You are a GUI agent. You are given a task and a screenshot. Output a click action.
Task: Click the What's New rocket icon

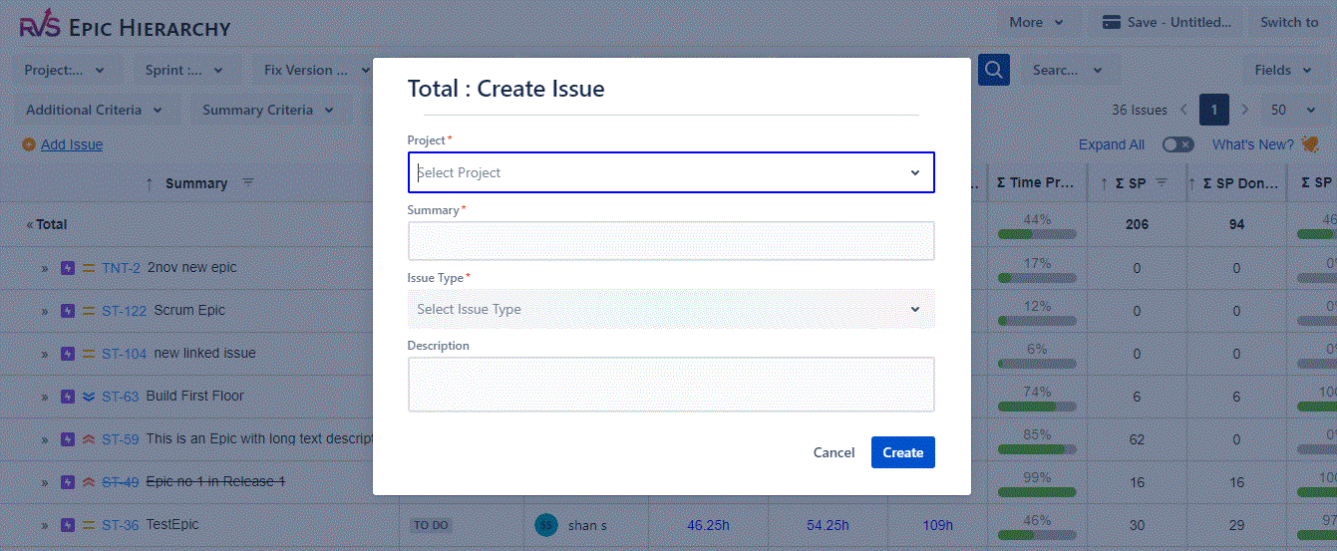click(1311, 144)
